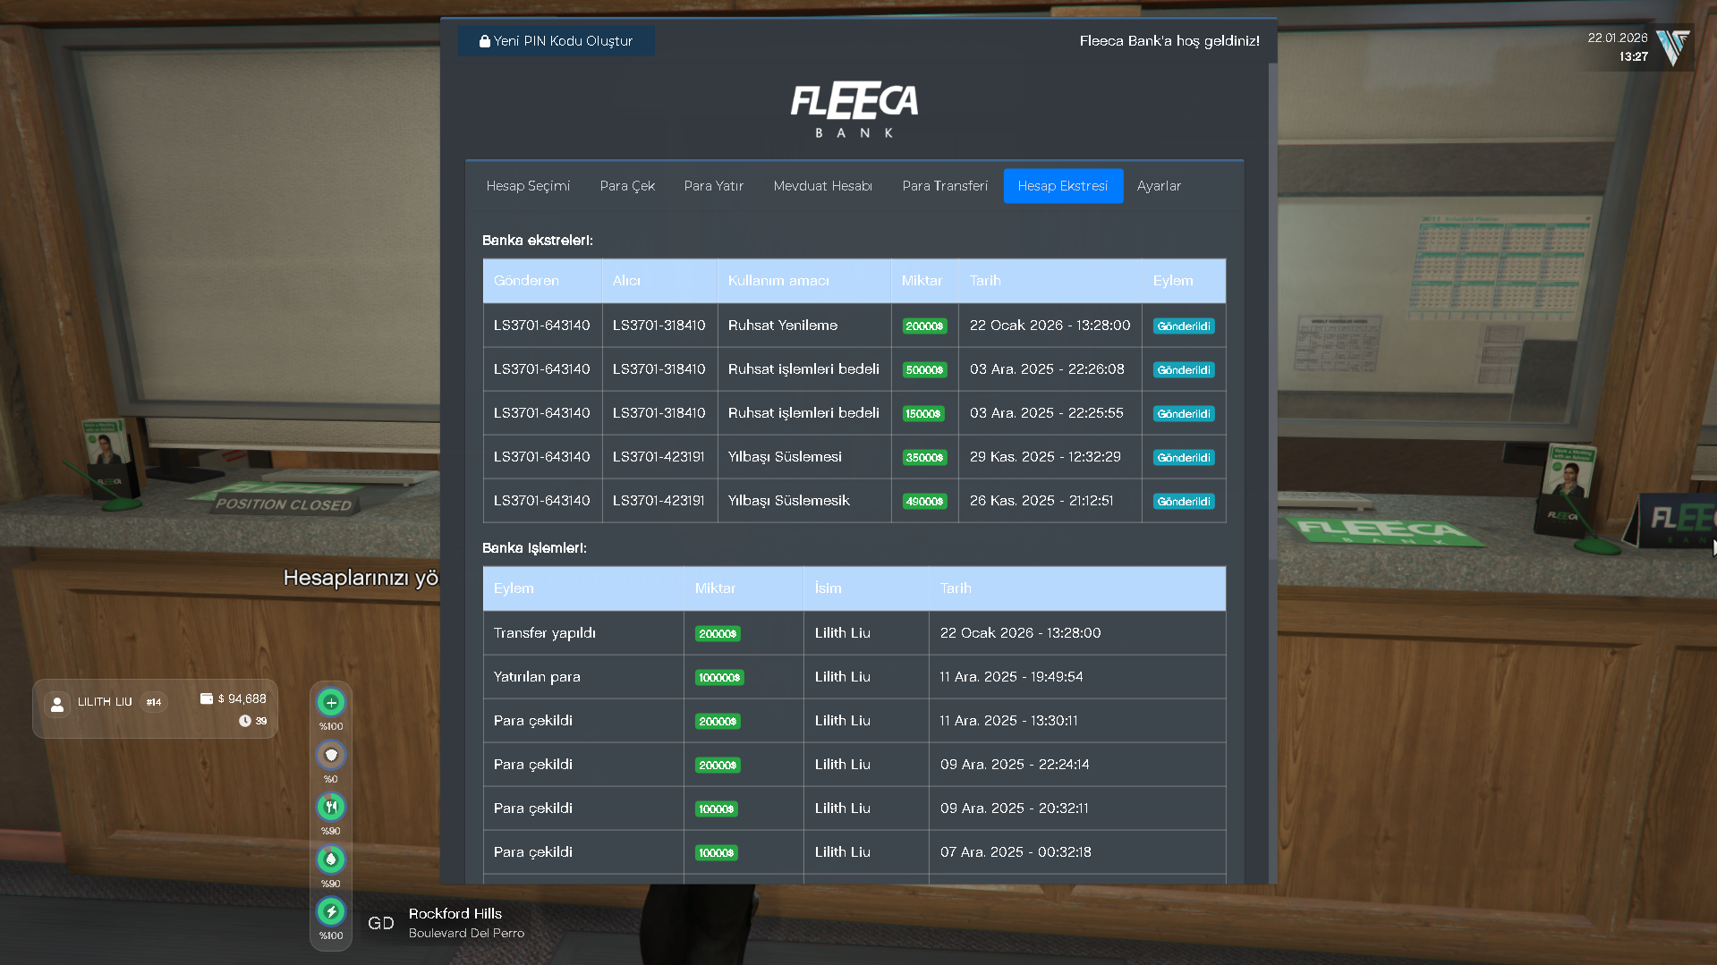Viewport: 1717px width, 965px height.
Task: Select the Para Transferi tab
Action: click(945, 186)
